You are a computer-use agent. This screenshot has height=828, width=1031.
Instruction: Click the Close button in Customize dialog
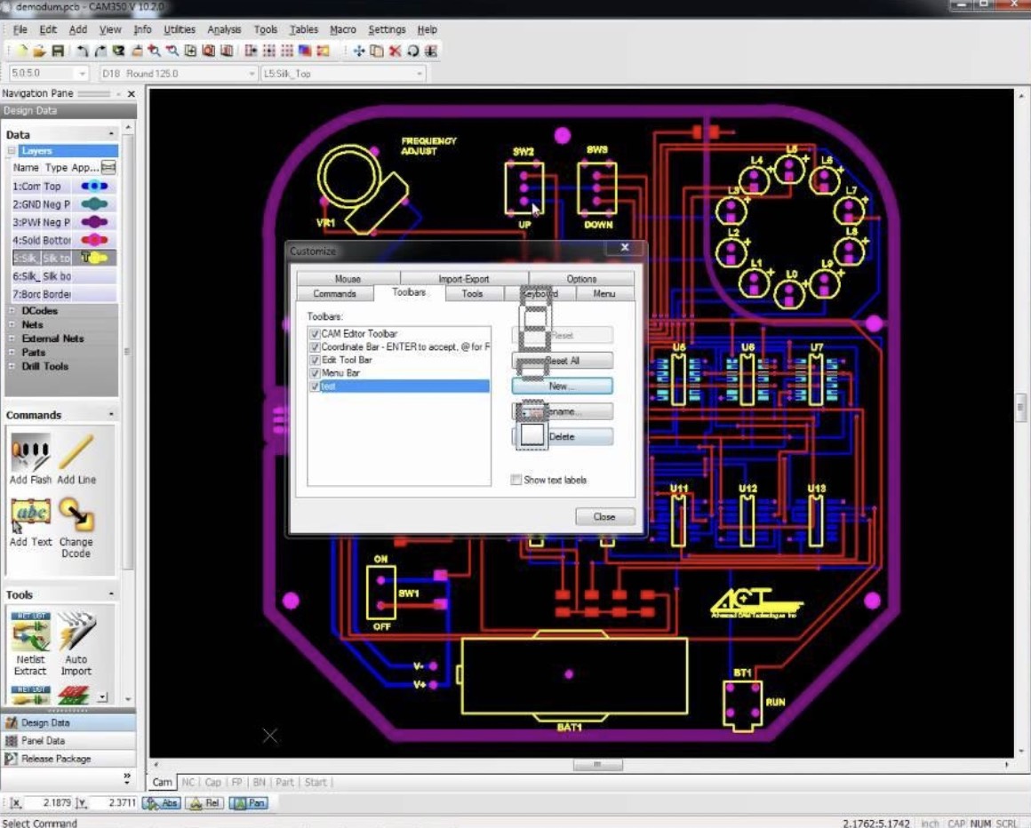605,516
